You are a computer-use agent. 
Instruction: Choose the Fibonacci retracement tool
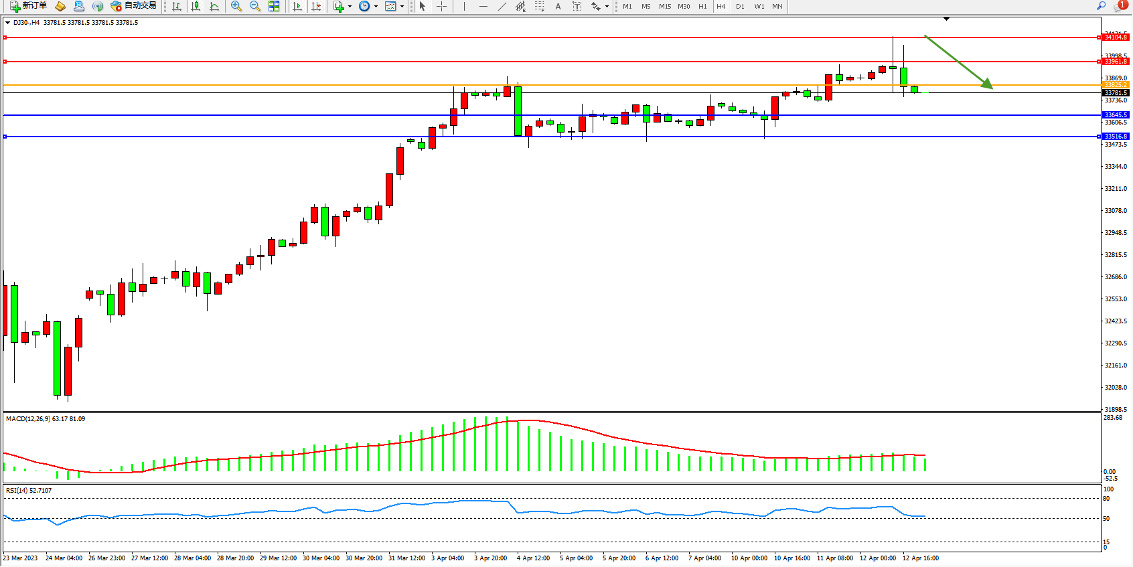point(539,6)
